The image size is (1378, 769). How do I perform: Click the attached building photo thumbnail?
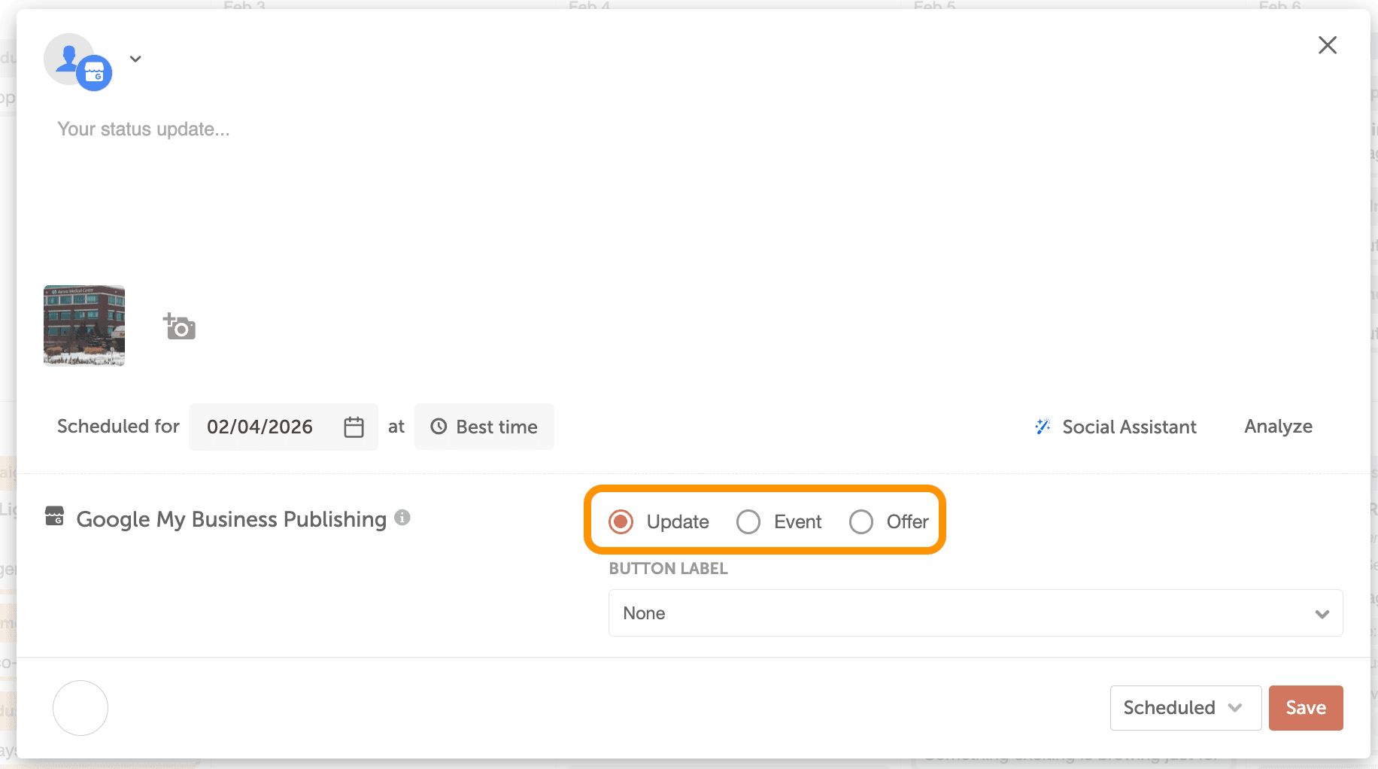pos(84,326)
